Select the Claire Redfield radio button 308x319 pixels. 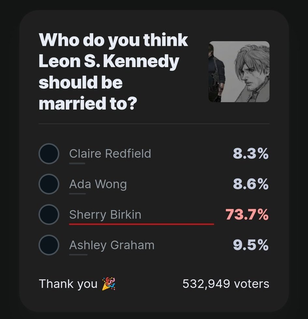pos(49,154)
